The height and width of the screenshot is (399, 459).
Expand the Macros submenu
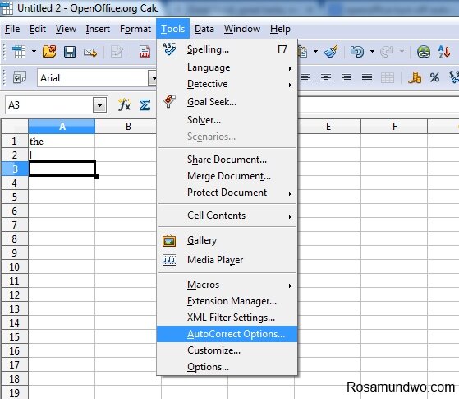(227, 285)
